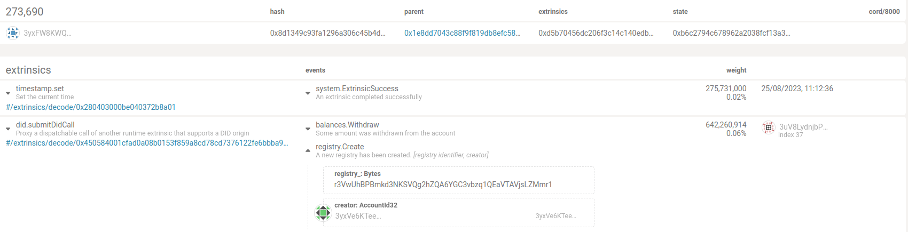The height and width of the screenshot is (232, 908).
Task: Expand the balances.Withdraw event
Action: (308, 129)
